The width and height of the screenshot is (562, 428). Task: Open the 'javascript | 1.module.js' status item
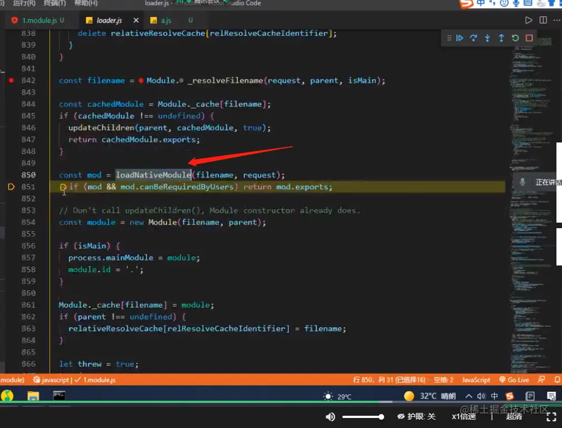74,380
